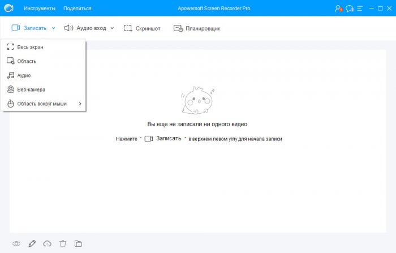Viewport: 396px width, 253px height.
Task: Click the pencil edit icon
Action: pos(32,243)
